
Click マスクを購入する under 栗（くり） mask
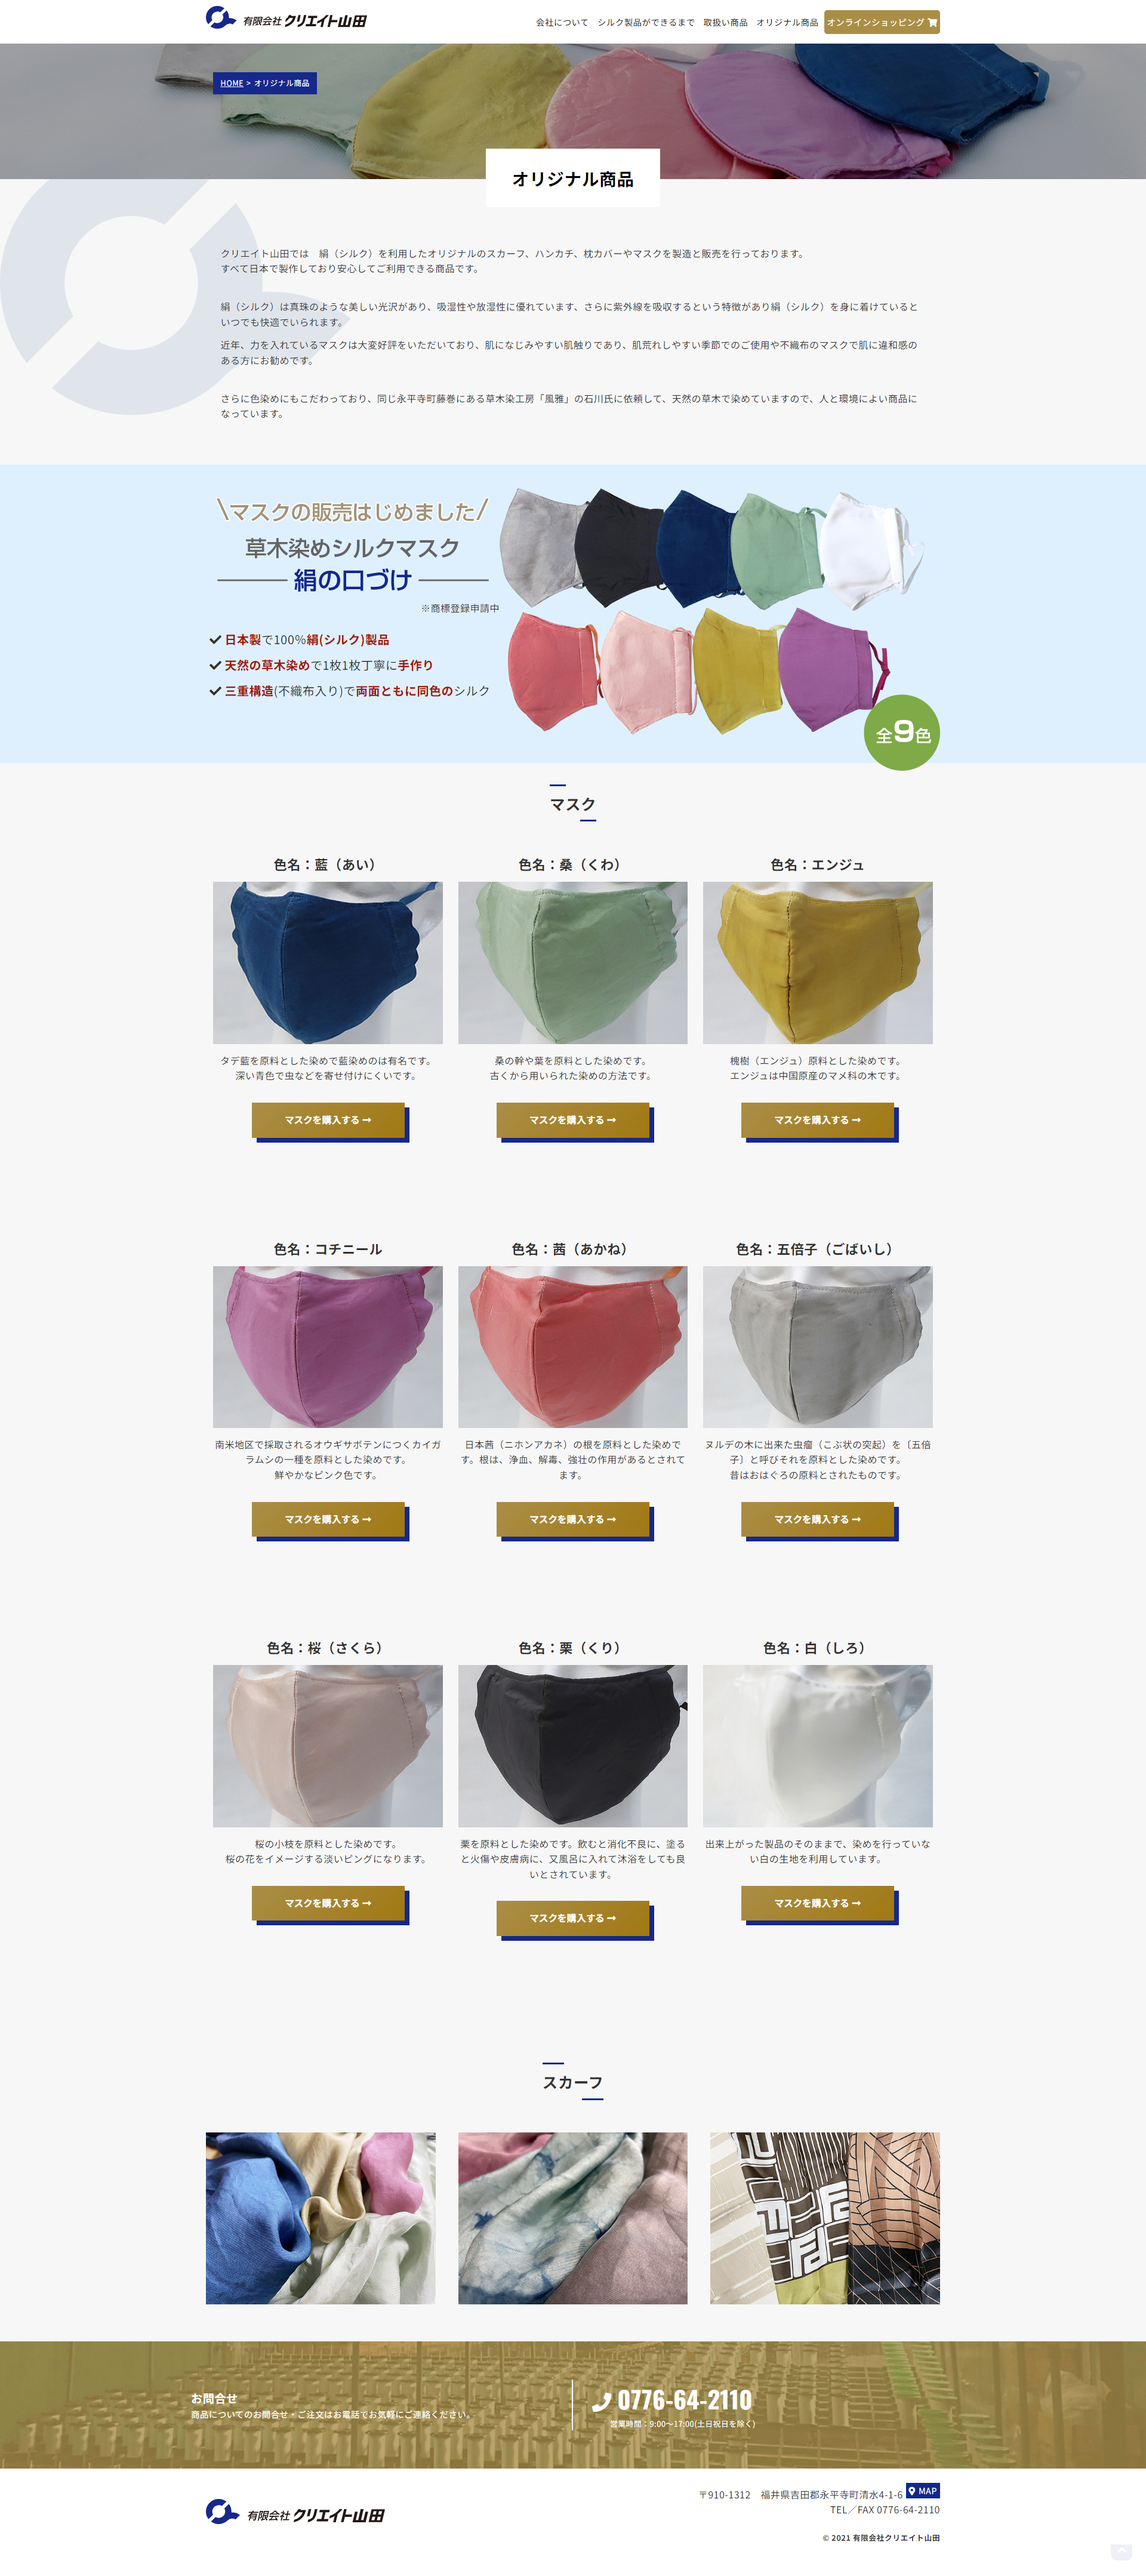[x=573, y=1918]
